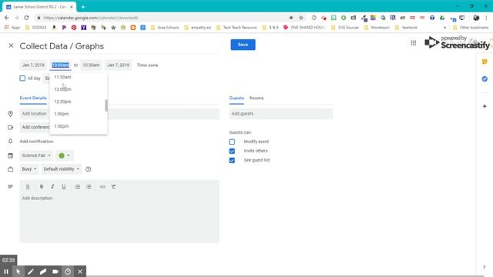
Task: Open the Default visibility dropdown
Action: tap(62, 169)
